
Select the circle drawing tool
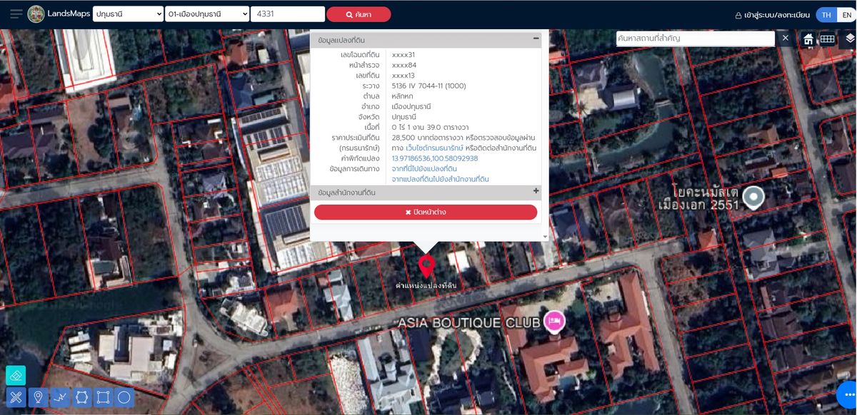pos(124,397)
